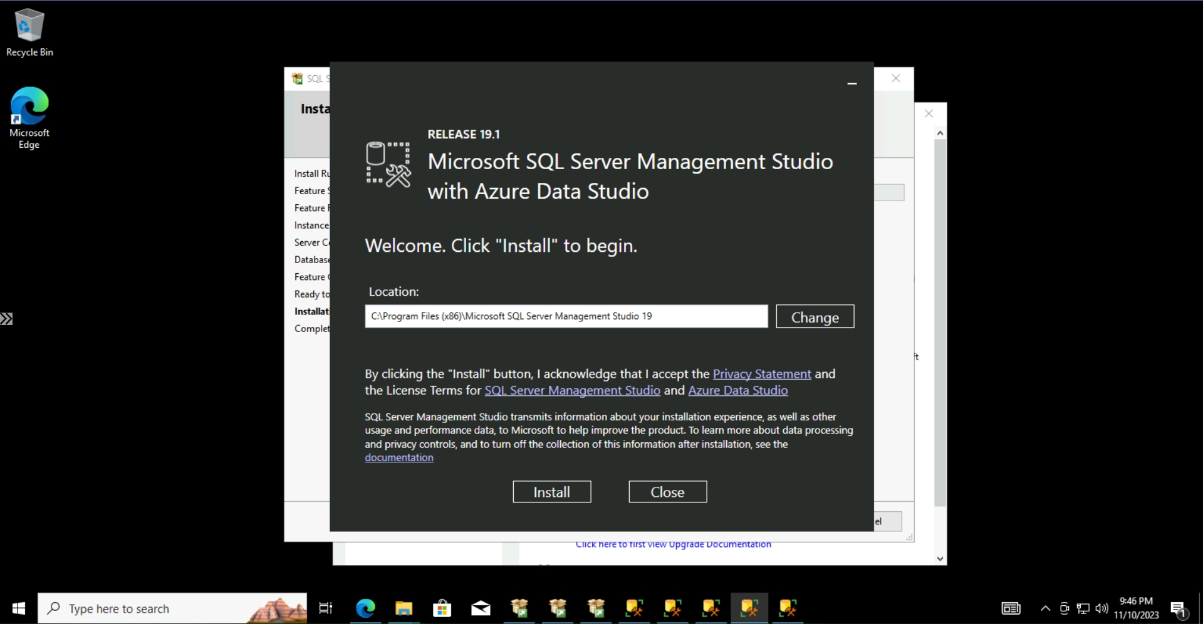Open Task View from the taskbar

(x=326, y=608)
